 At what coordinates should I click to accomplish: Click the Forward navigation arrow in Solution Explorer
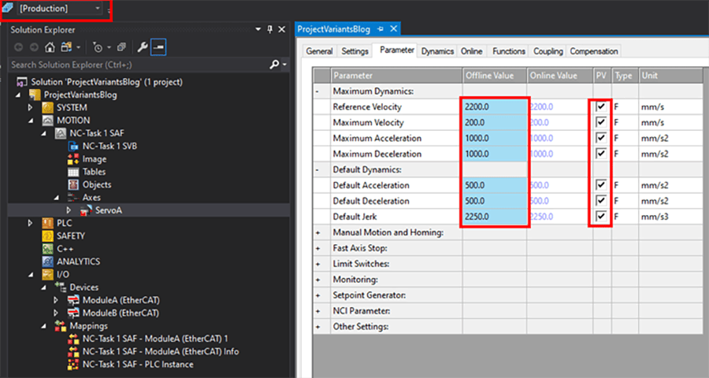tap(34, 47)
